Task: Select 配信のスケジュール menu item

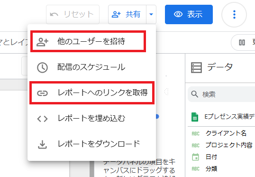Action: click(x=92, y=67)
